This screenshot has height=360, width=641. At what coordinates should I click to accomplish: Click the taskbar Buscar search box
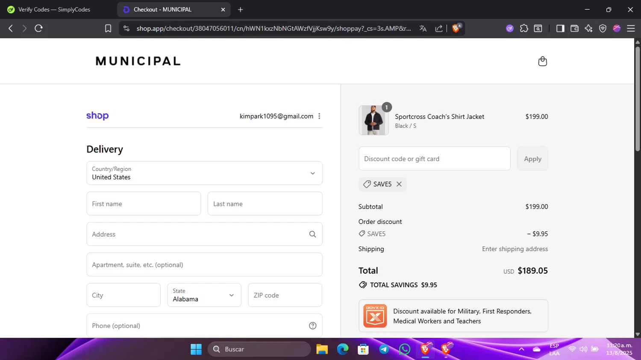click(259, 349)
